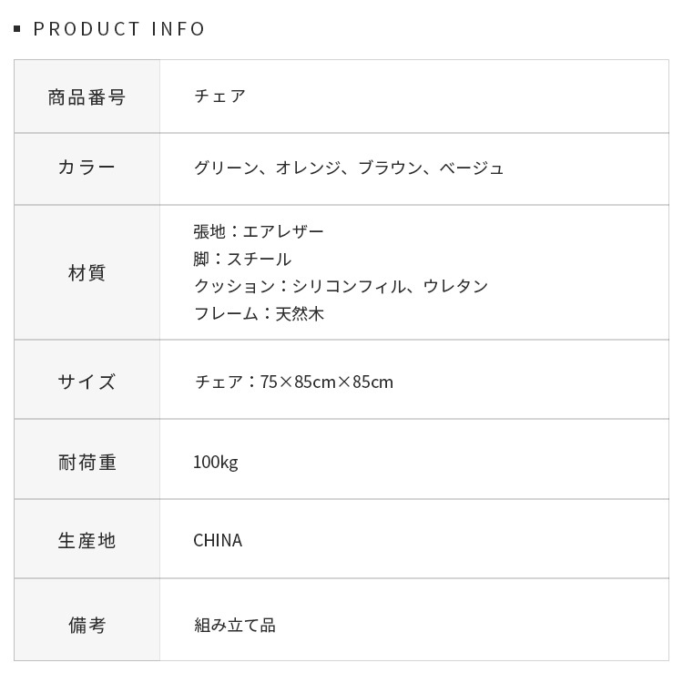The height and width of the screenshot is (683, 683).
Task: Click the square bullet before PRODUCT INFO
Action: [17, 29]
